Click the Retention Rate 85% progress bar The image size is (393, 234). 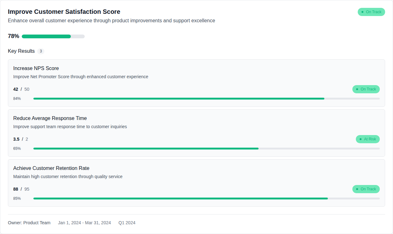pyautogui.click(x=206, y=199)
